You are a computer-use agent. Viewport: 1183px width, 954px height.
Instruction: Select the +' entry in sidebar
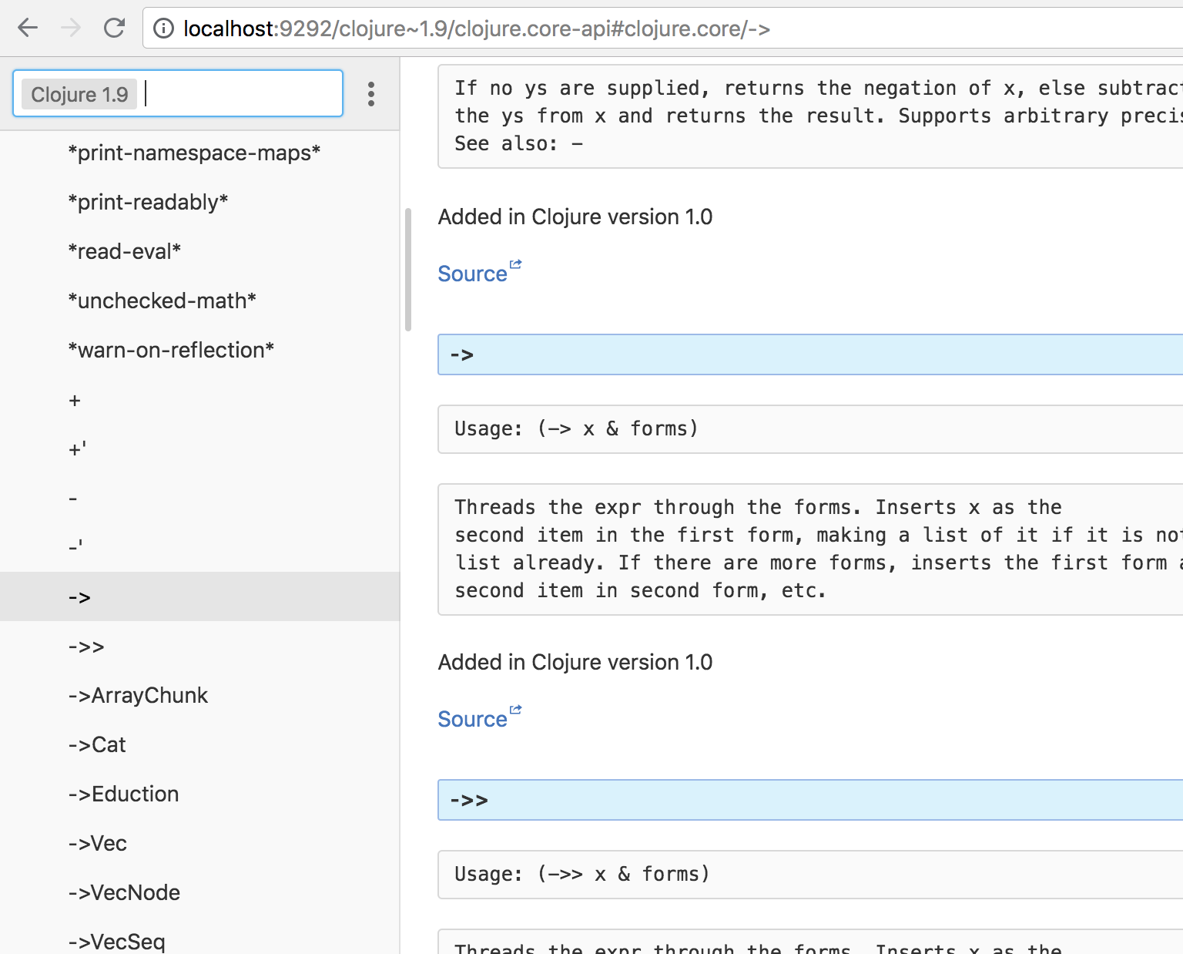[199, 448]
